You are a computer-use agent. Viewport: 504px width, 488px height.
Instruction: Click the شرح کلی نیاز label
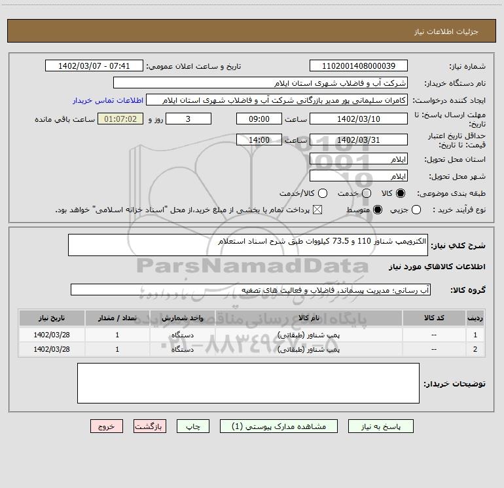pyautogui.click(x=458, y=246)
